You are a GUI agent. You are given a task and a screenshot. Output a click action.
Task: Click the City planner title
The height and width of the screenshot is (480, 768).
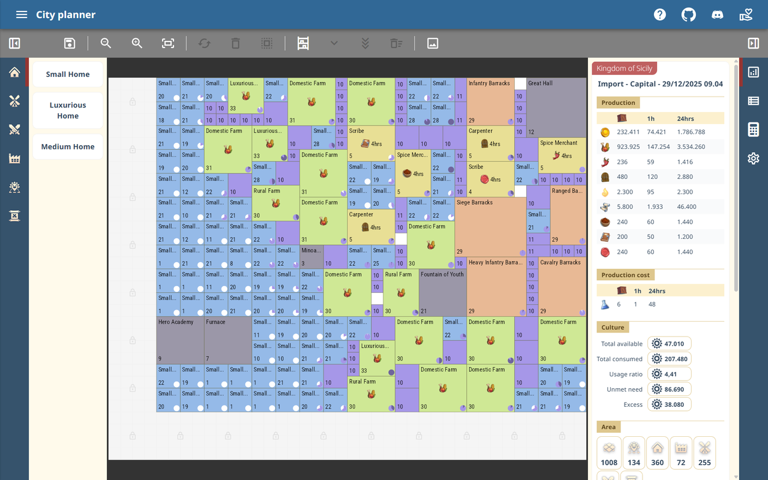coord(66,14)
